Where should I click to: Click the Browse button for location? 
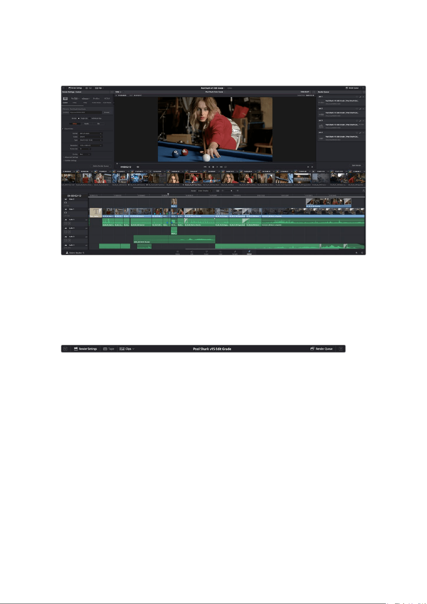107,113
